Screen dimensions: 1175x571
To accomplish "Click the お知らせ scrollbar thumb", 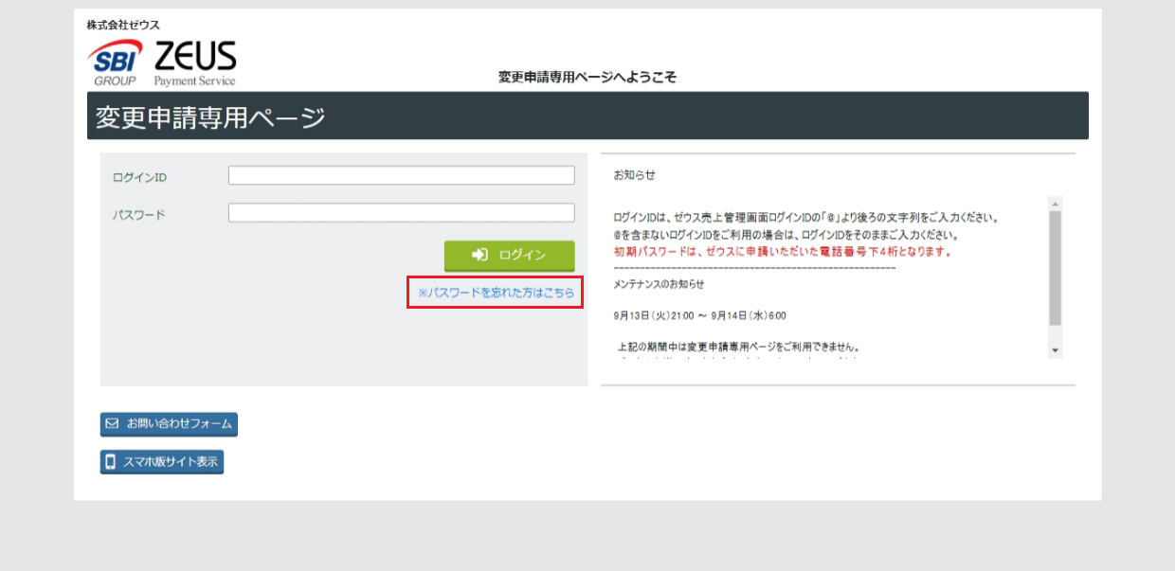I will pyautogui.click(x=1056, y=268).
